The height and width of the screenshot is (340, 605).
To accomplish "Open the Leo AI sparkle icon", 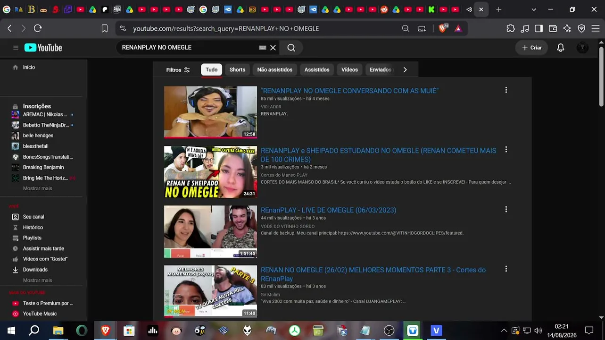I will coord(567,28).
